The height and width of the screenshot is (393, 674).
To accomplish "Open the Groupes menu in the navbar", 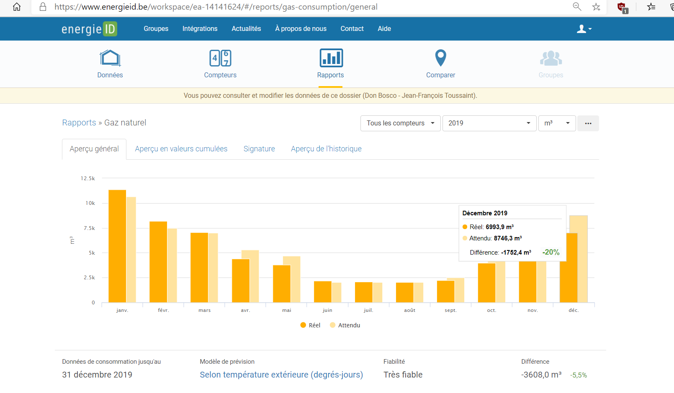I will 156,29.
